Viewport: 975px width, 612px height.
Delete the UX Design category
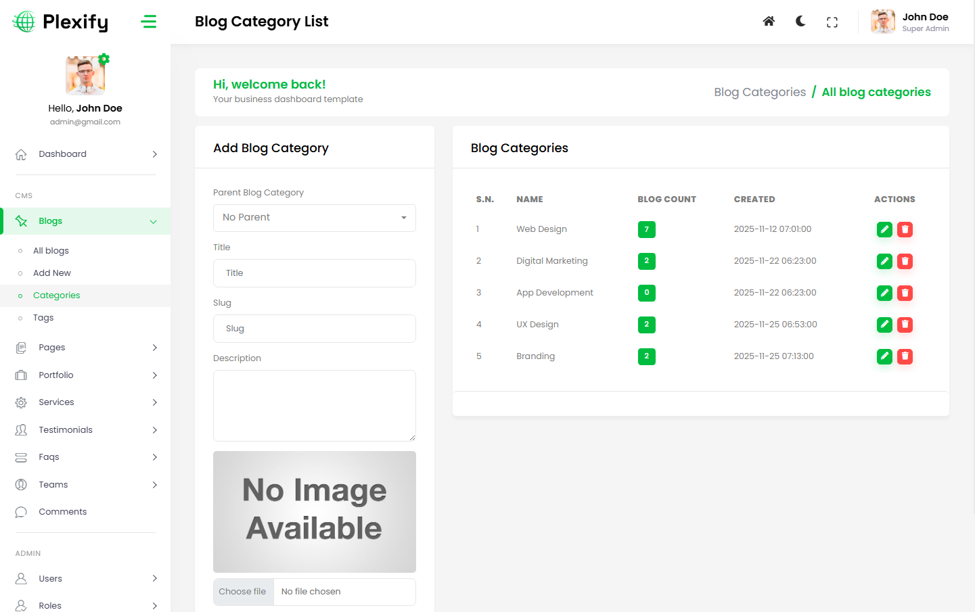coord(905,325)
